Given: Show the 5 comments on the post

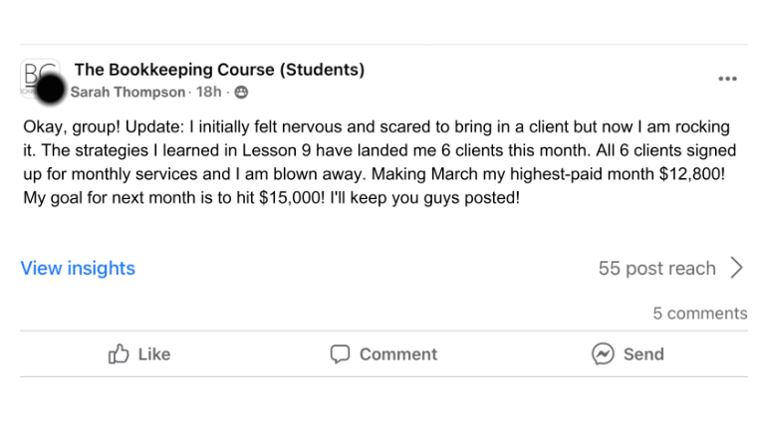Looking at the screenshot, I should (699, 314).
